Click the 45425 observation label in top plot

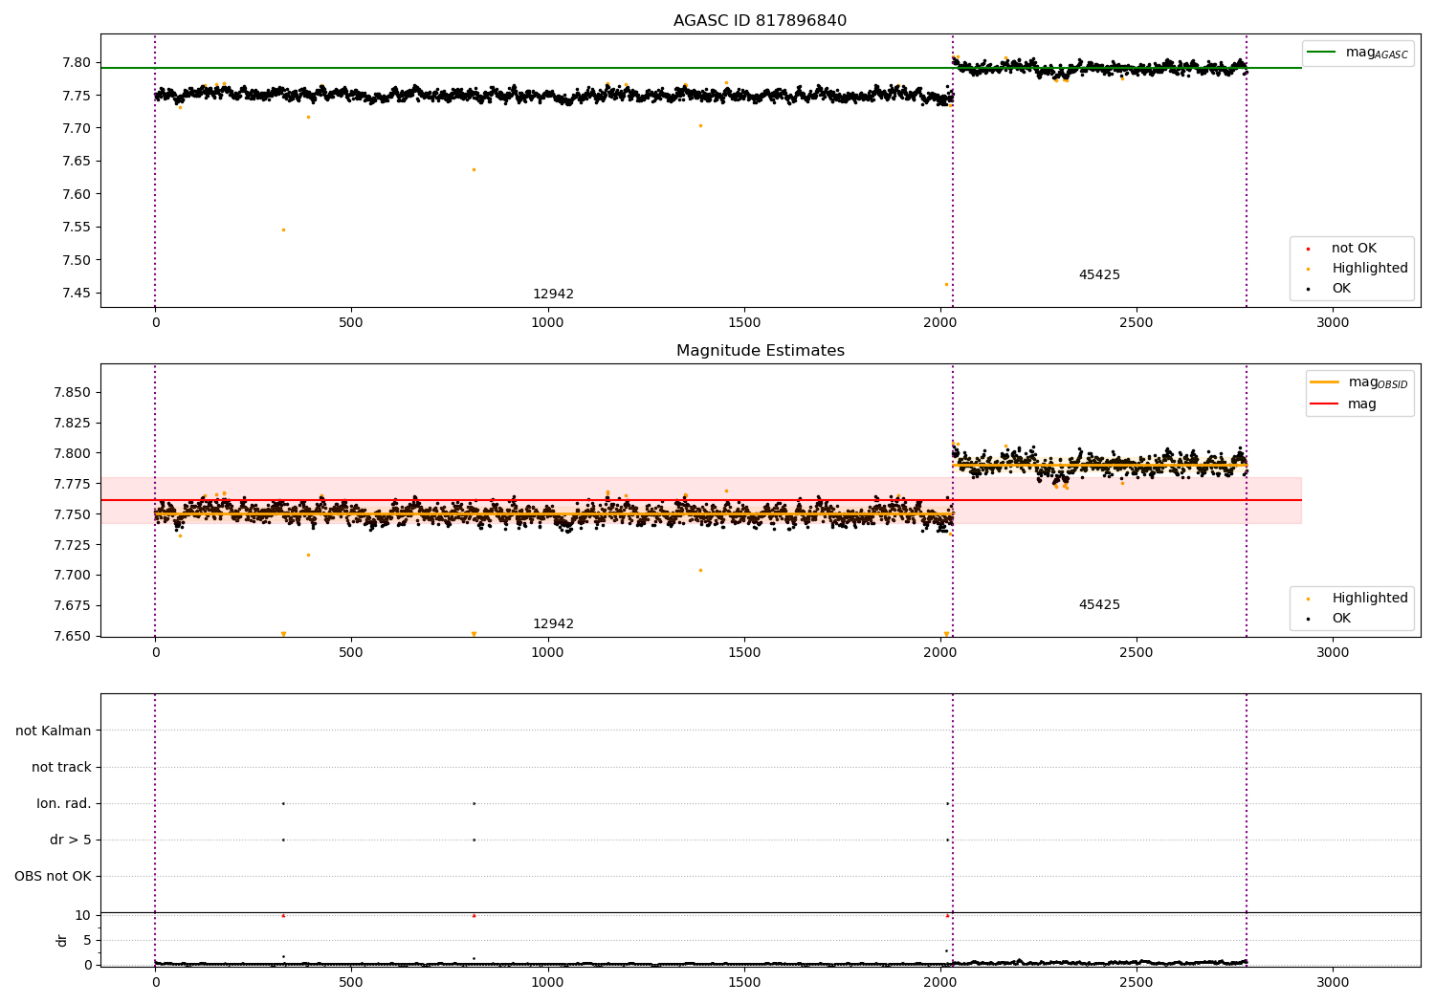[1099, 275]
